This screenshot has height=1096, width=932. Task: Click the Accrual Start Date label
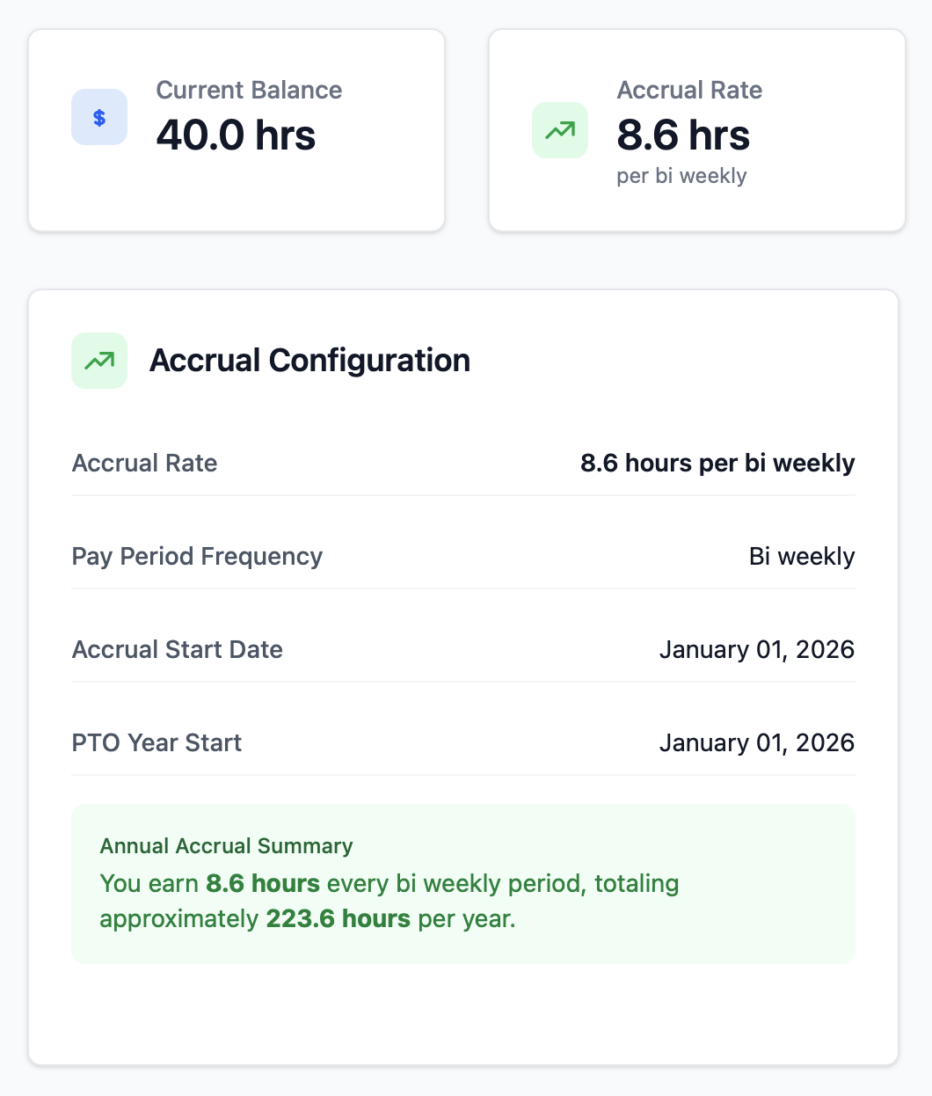tap(177, 650)
